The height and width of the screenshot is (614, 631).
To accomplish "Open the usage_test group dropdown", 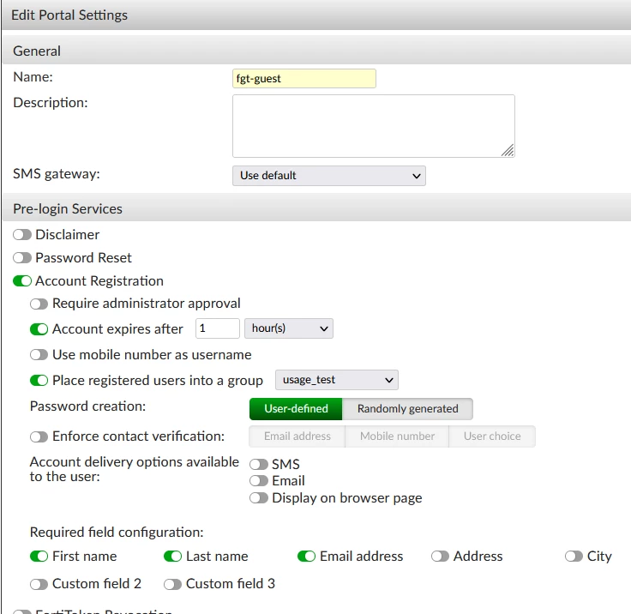I will point(337,380).
